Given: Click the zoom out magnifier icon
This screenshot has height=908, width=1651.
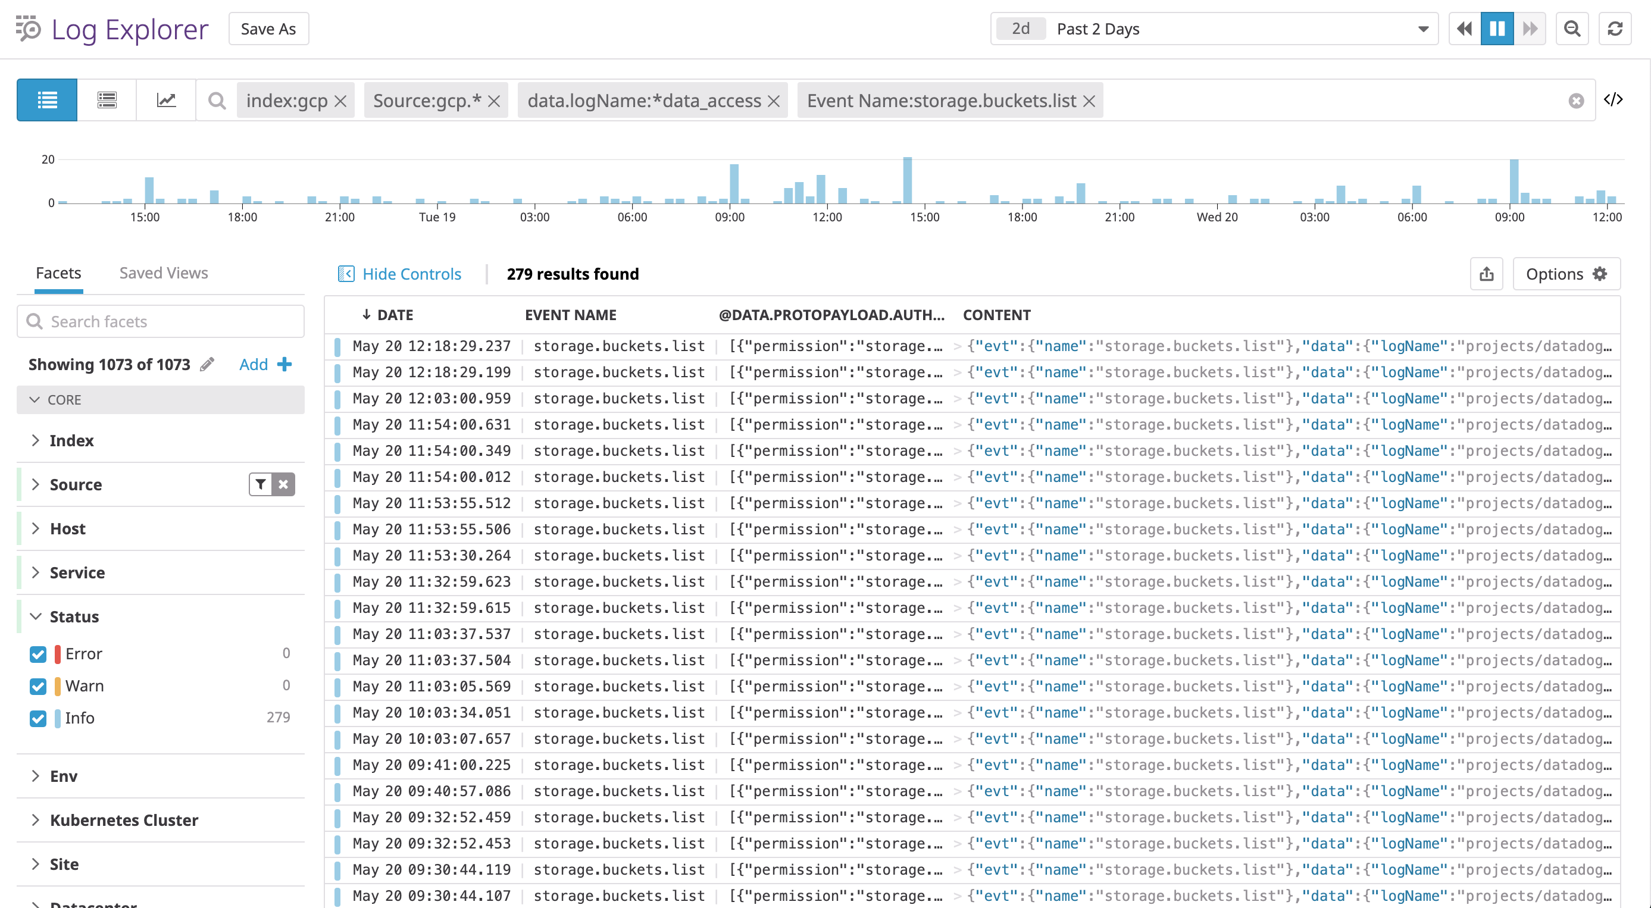Looking at the screenshot, I should point(1572,28).
